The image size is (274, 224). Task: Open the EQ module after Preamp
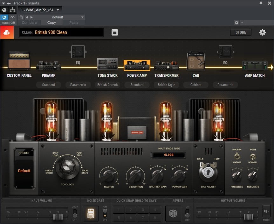click(78, 52)
